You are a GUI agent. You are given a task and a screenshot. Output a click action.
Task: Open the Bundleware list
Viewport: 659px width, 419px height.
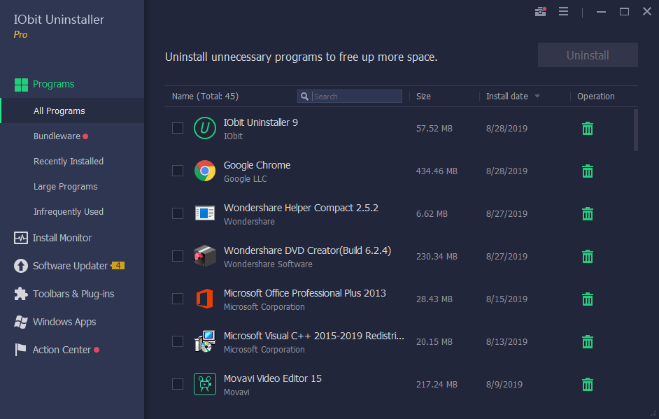(x=57, y=136)
